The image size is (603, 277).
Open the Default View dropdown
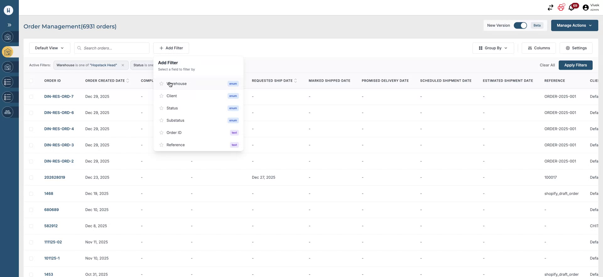tap(50, 48)
